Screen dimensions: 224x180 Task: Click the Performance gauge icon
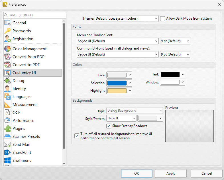click(x=7, y=121)
